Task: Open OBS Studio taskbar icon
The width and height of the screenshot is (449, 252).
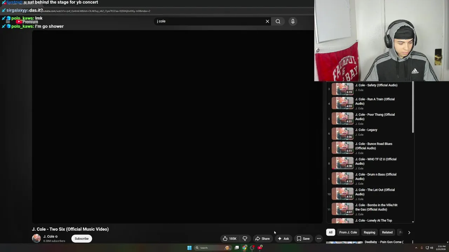Action: (x=252, y=248)
